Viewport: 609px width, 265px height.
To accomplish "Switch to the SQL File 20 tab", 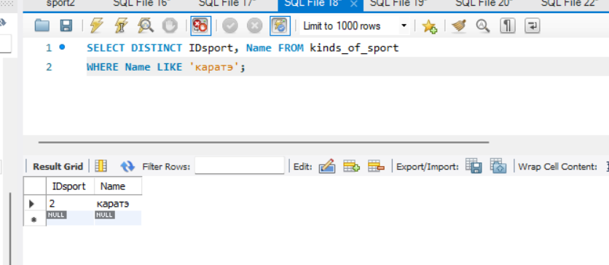I will (x=484, y=4).
